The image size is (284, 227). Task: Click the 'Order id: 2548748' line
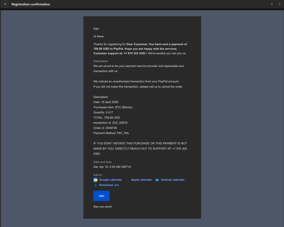(105, 128)
